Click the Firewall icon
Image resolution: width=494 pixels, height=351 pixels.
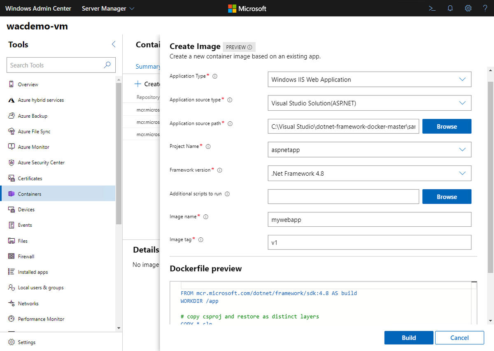pyautogui.click(x=11, y=256)
